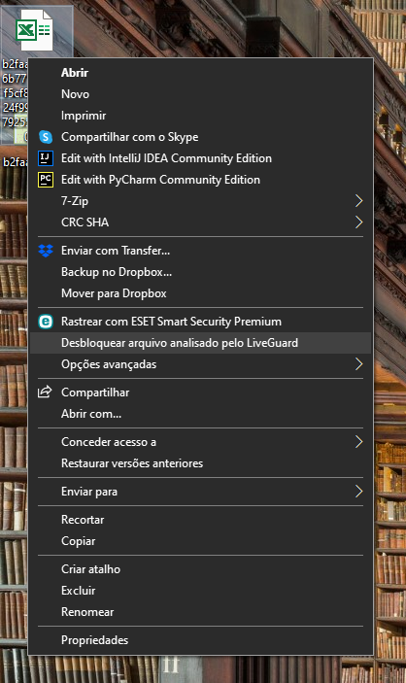406x683 pixels.
Task: Expand the Opções avançadas submenu arrow
Action: click(x=358, y=364)
